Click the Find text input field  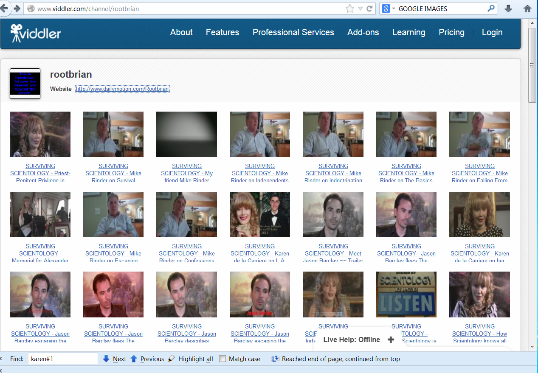tap(63, 359)
